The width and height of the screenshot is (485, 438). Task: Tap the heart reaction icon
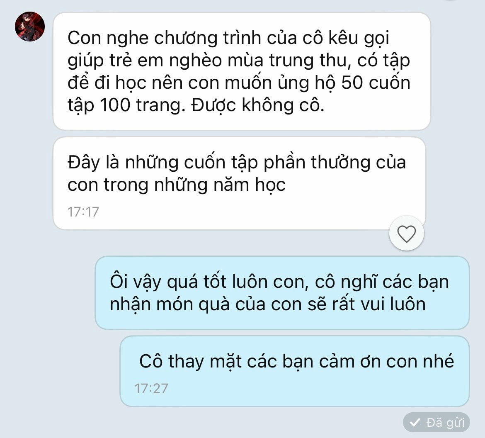tap(406, 234)
